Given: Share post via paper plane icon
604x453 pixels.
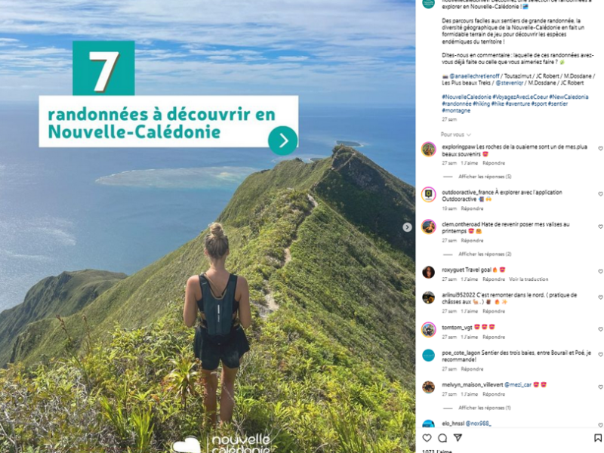Looking at the screenshot, I should 458,438.
